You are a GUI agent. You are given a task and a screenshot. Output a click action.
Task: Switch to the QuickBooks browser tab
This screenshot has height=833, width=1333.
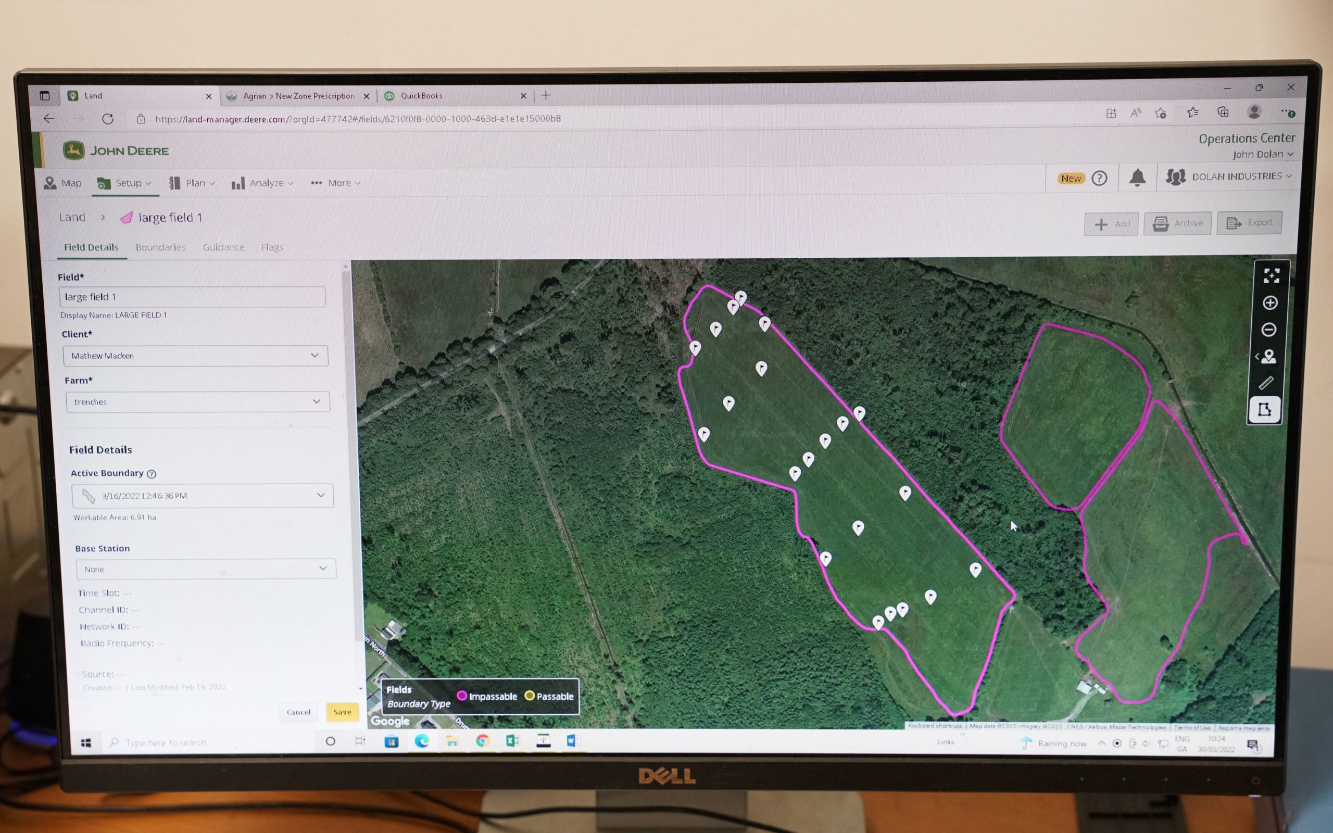pos(456,96)
